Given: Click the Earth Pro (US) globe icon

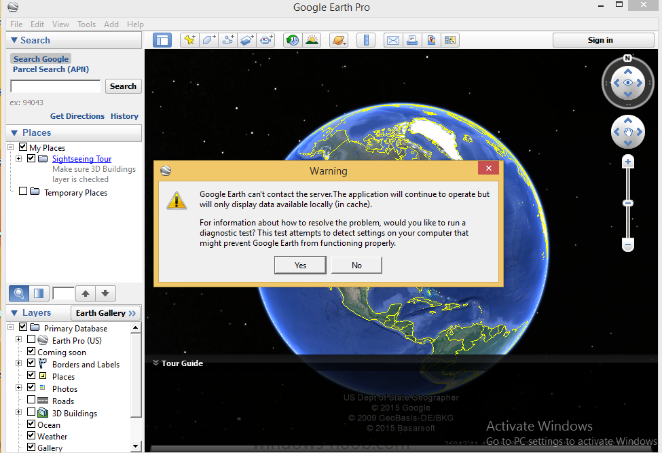Looking at the screenshot, I should coord(43,340).
